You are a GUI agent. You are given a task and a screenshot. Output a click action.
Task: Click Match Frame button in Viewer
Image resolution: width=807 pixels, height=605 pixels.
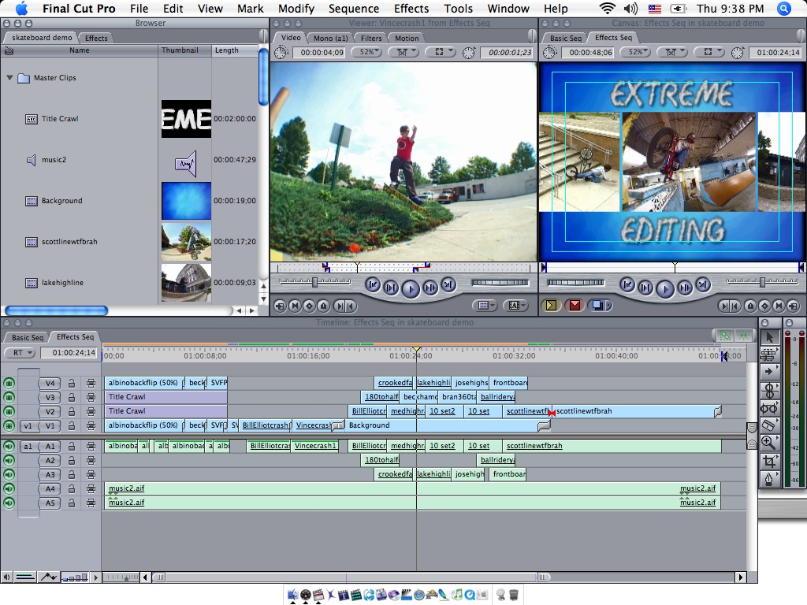pos(280,306)
